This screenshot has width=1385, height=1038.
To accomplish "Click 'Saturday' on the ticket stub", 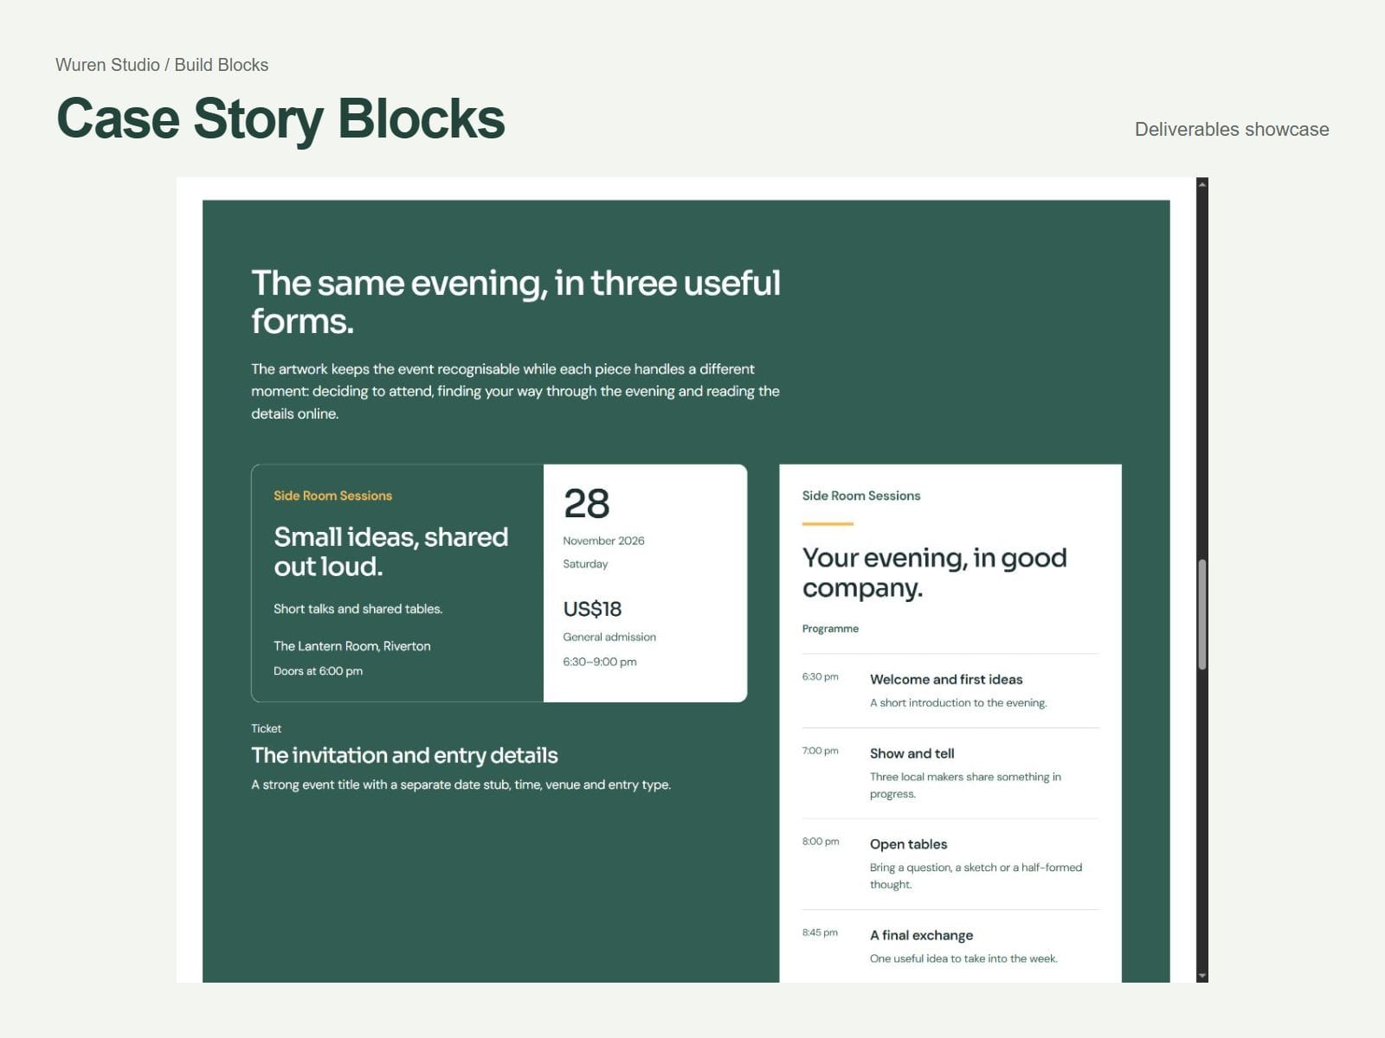I will pyautogui.click(x=585, y=564).
